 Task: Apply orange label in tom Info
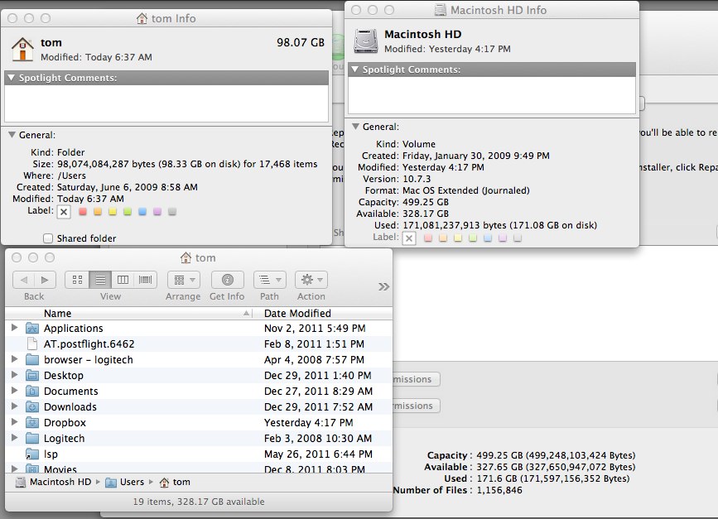(98, 211)
